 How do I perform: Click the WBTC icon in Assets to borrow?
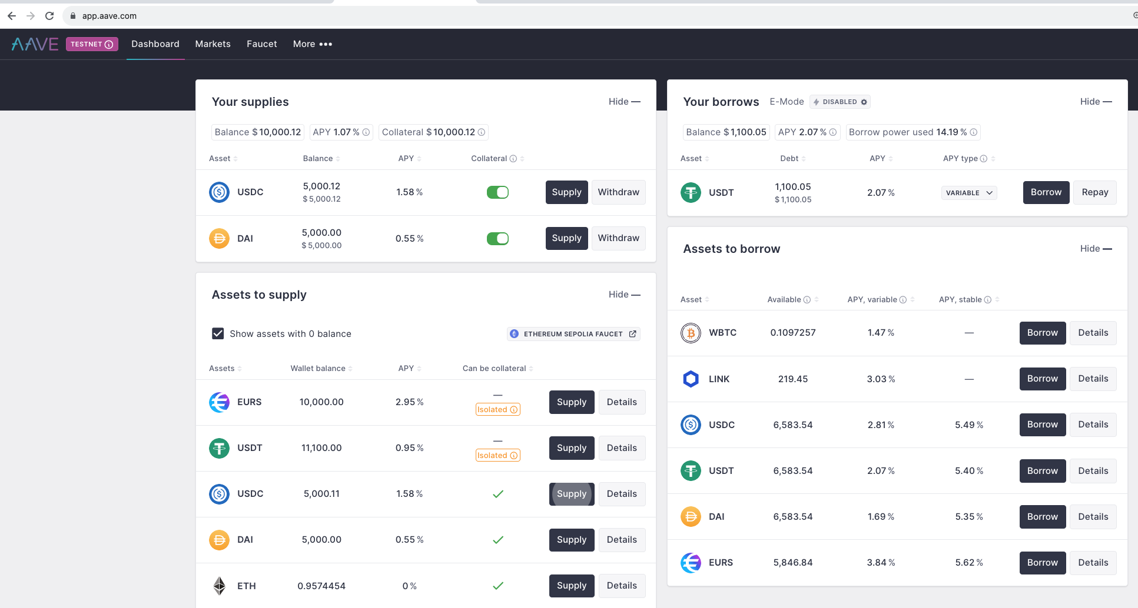tap(691, 333)
